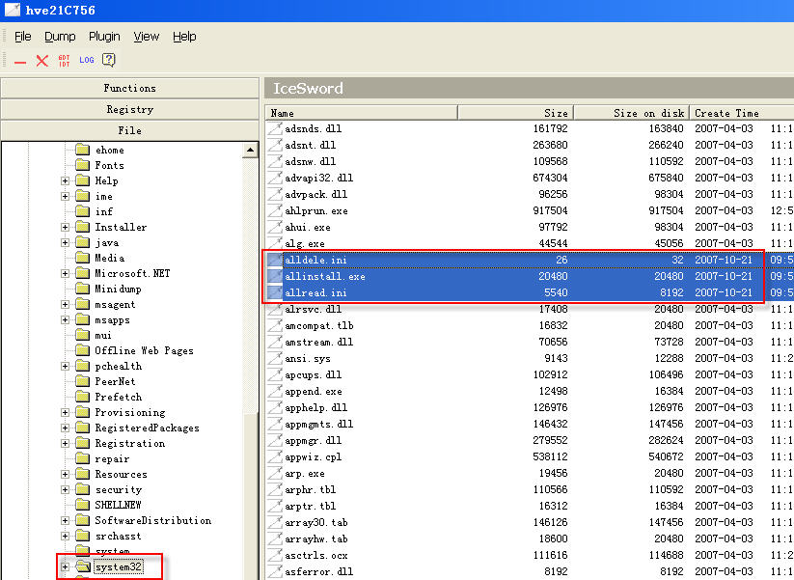The height and width of the screenshot is (580, 794).
Task: Open the Registry panel section
Action: (129, 109)
